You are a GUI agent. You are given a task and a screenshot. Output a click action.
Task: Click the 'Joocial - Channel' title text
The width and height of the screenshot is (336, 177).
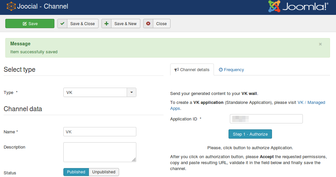[43, 6]
